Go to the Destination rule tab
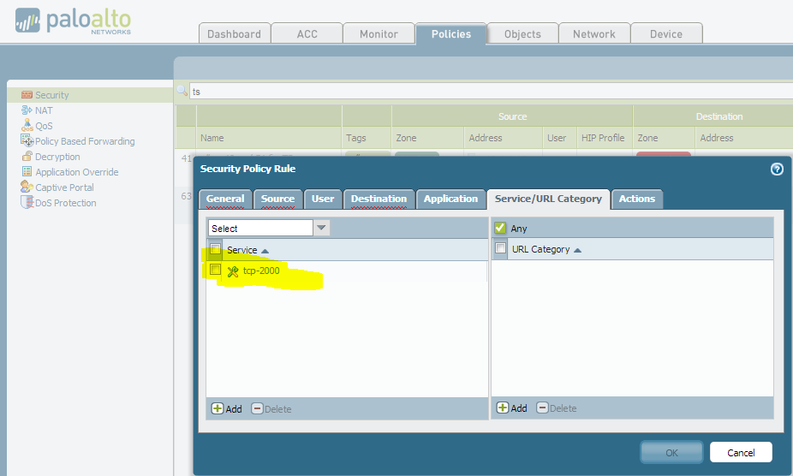The height and width of the screenshot is (476, 793). [379, 199]
